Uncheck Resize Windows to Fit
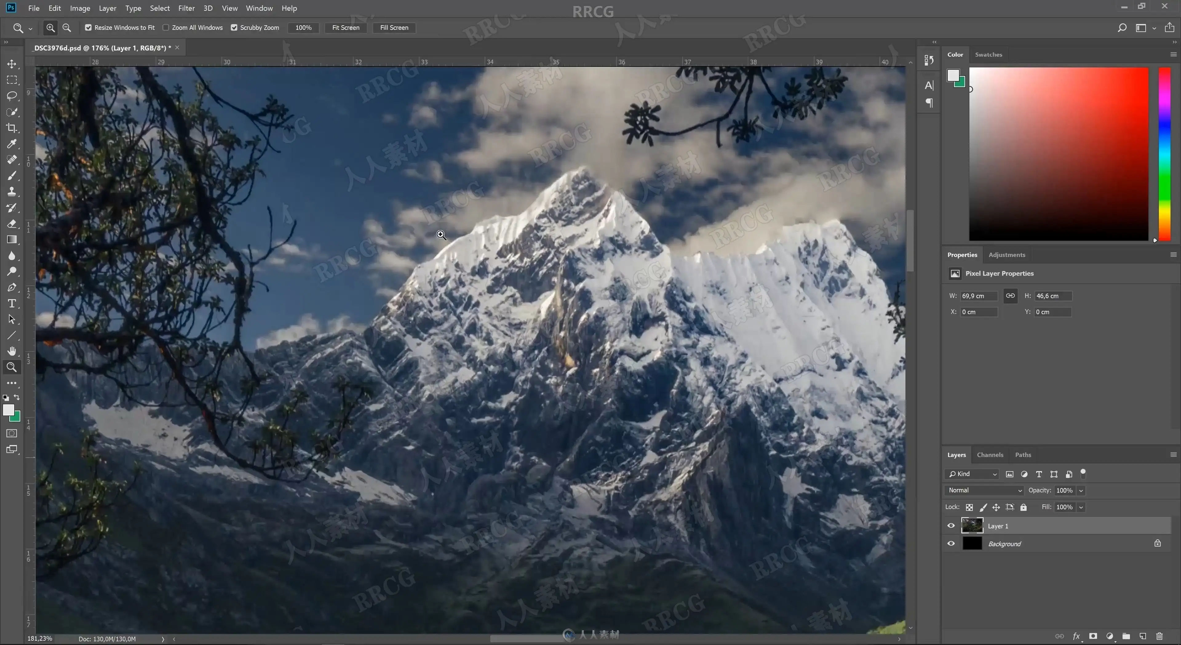The image size is (1181, 645). click(x=89, y=27)
